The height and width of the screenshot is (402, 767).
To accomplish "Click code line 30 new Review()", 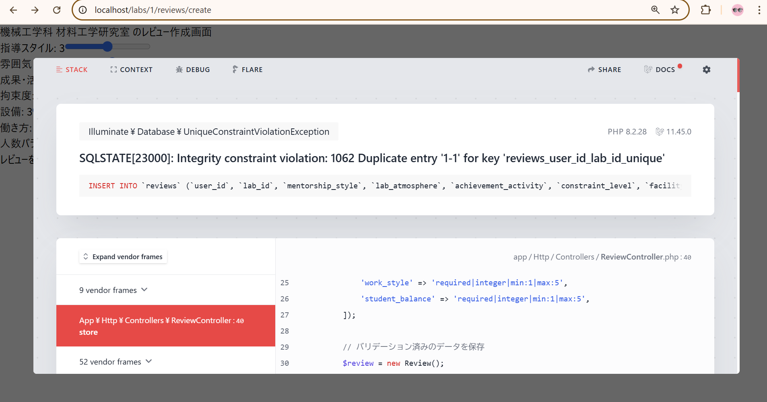I will click(393, 363).
